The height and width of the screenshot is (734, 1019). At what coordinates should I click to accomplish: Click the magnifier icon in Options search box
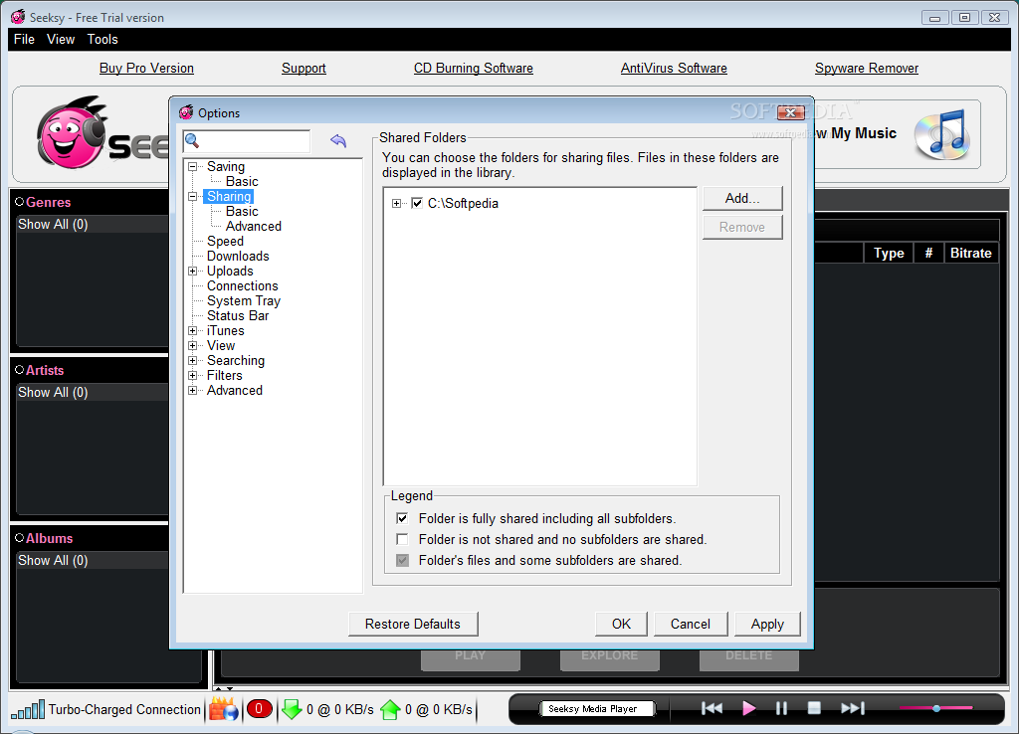(192, 140)
